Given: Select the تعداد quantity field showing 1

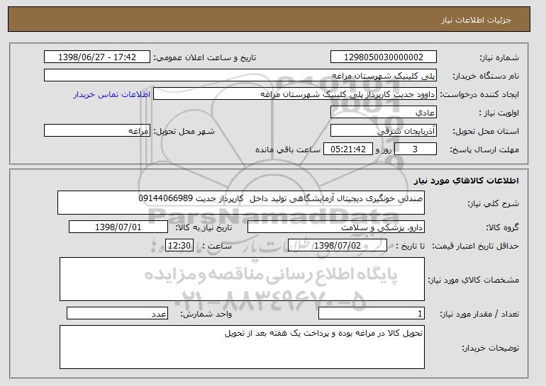Looking at the screenshot, I should coord(372,314).
